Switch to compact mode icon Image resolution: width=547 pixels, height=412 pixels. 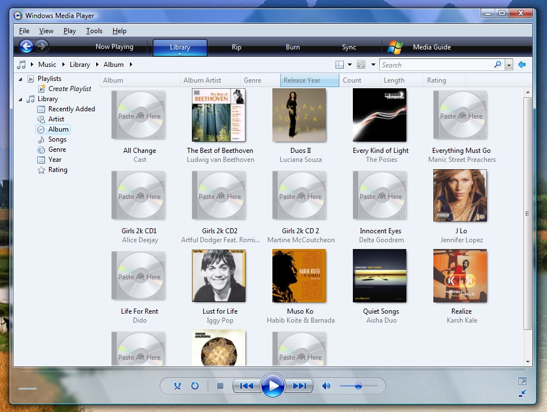pyautogui.click(x=522, y=393)
